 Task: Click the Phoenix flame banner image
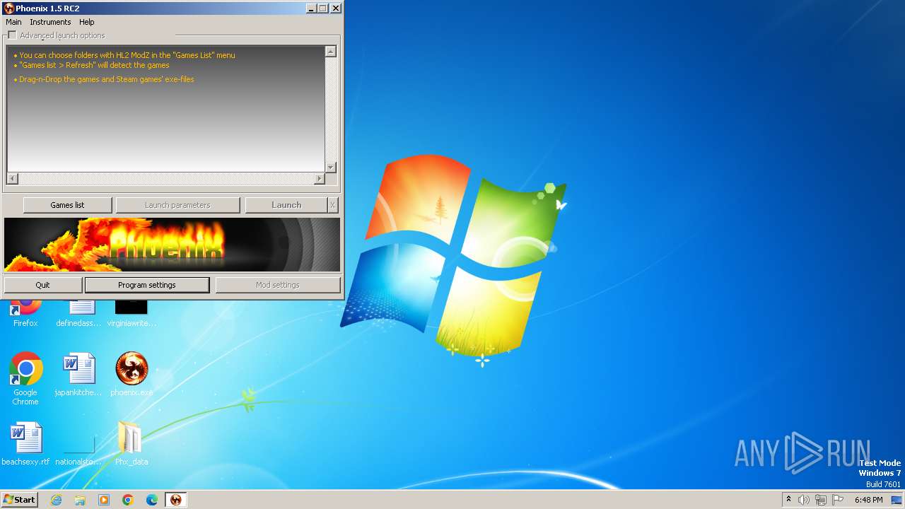pos(172,245)
